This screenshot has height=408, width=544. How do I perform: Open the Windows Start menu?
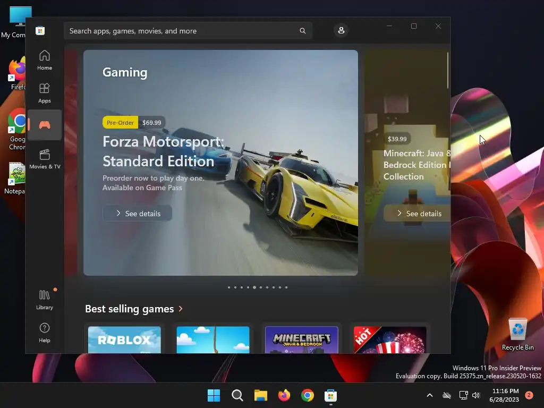click(x=214, y=395)
